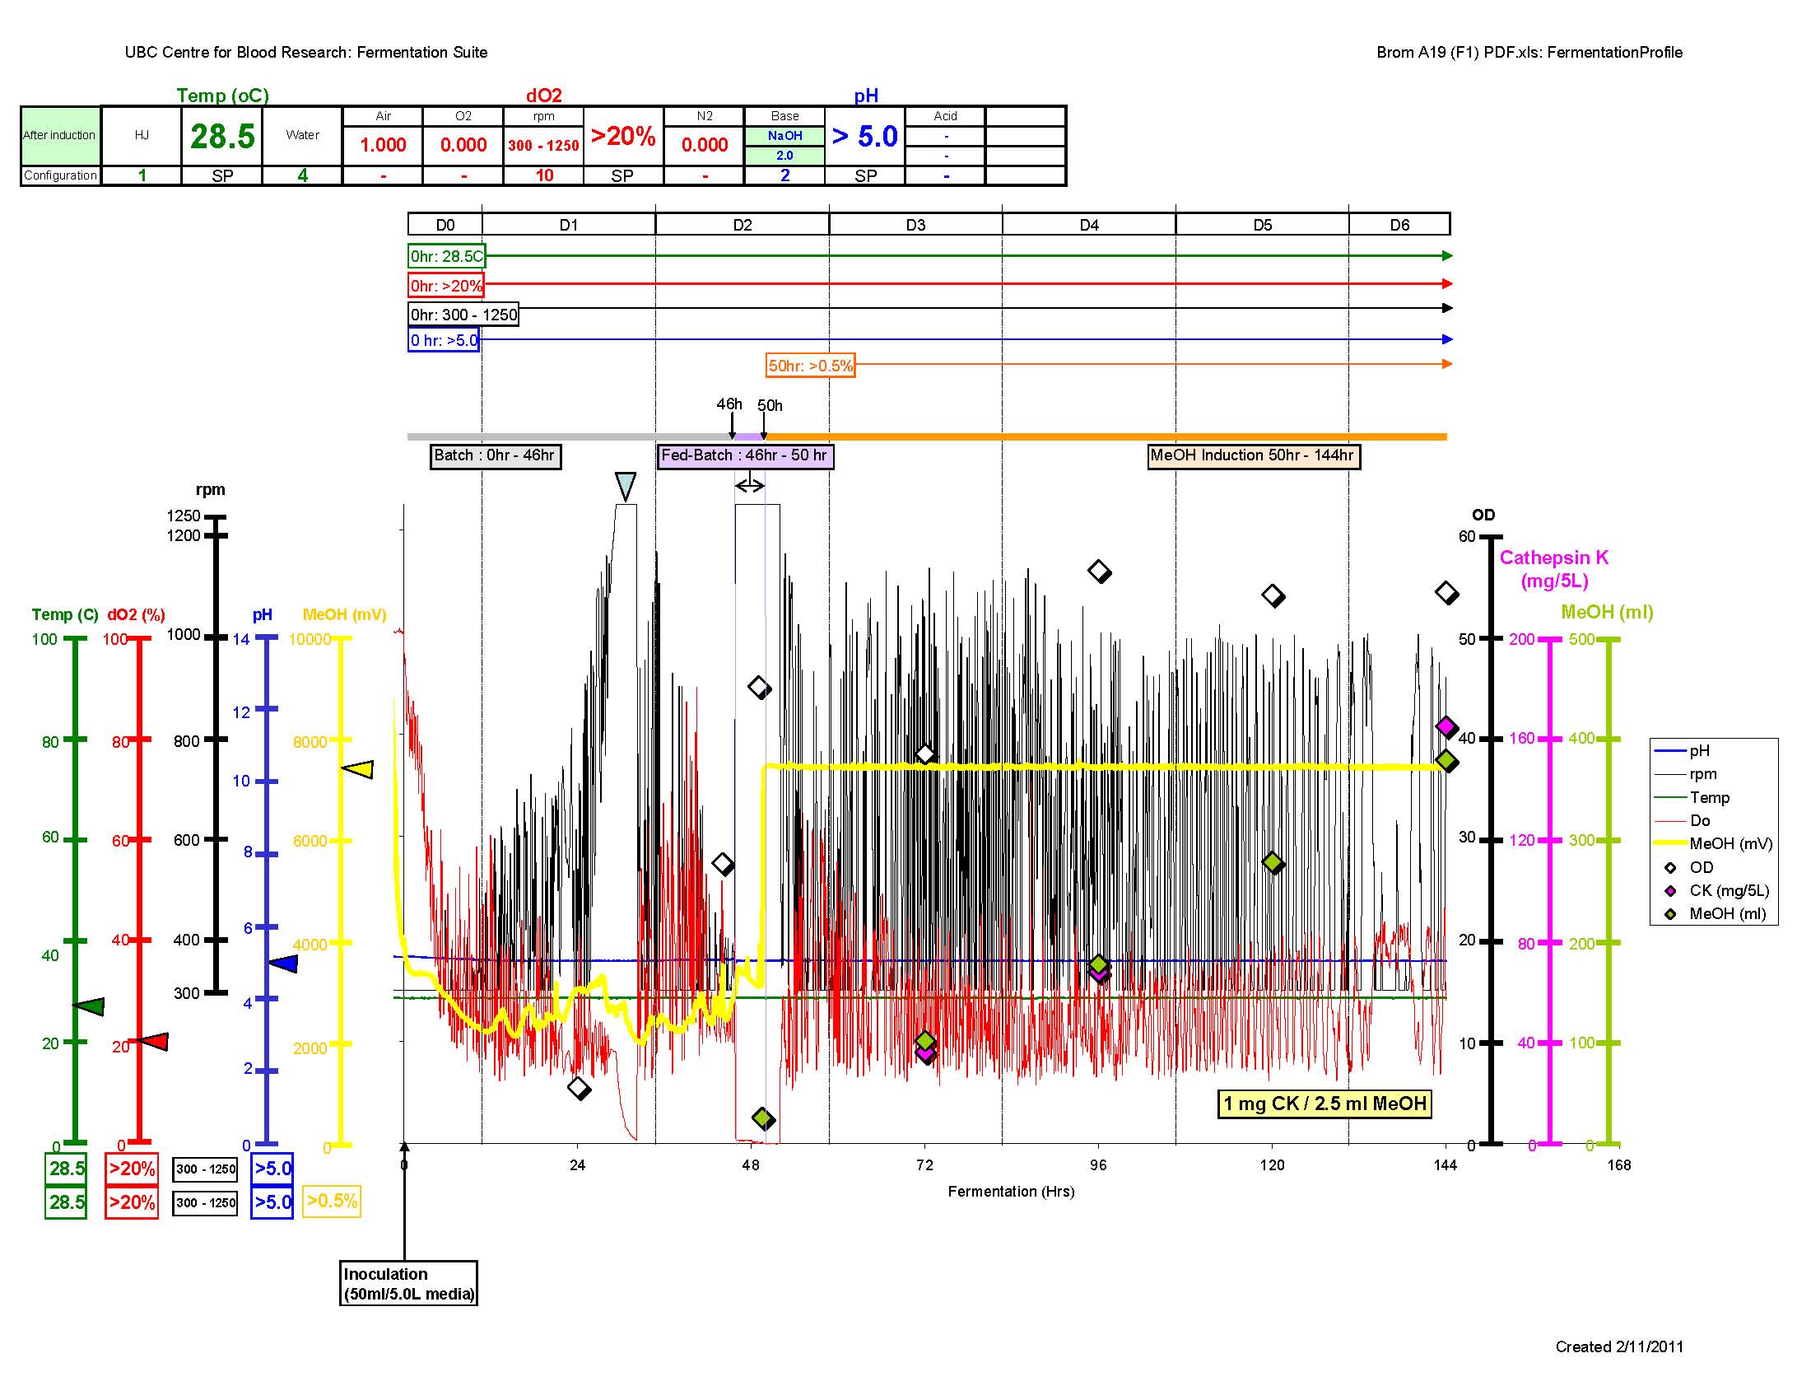Select the D5 day column header
The height and width of the screenshot is (1400, 1811).
1262,225
